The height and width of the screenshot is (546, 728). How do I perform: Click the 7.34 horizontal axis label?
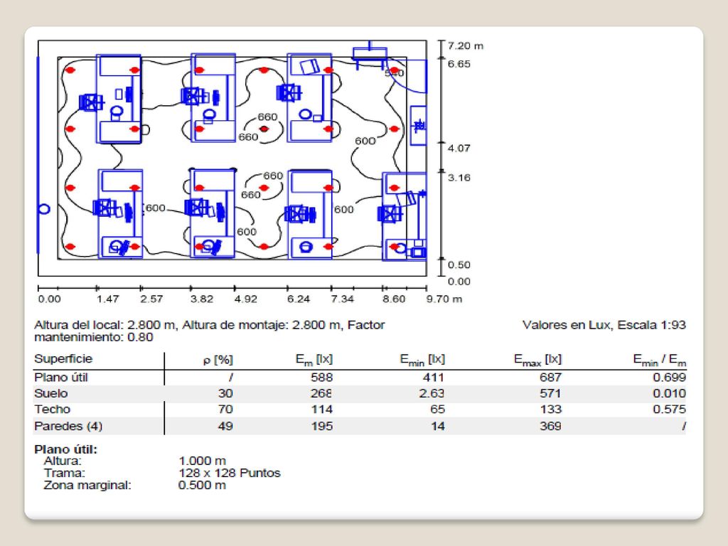pos(342,299)
